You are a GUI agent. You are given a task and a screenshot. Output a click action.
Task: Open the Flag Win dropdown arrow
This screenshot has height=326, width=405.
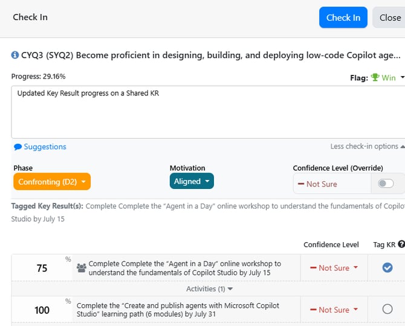[403, 77]
